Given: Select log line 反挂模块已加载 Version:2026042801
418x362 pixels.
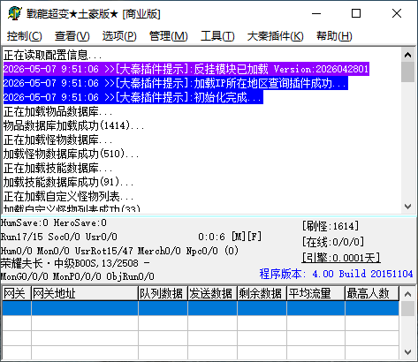Looking at the screenshot, I should [x=186, y=69].
